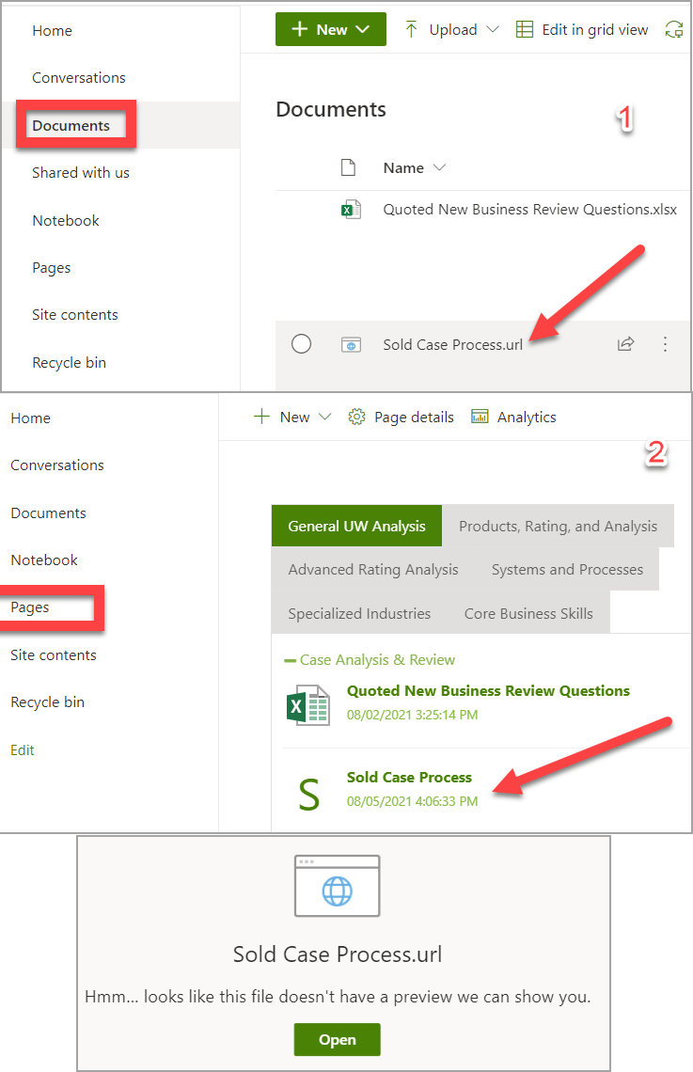693x1072 pixels.
Task: Expand the Name column sort chevron
Action: tap(439, 167)
